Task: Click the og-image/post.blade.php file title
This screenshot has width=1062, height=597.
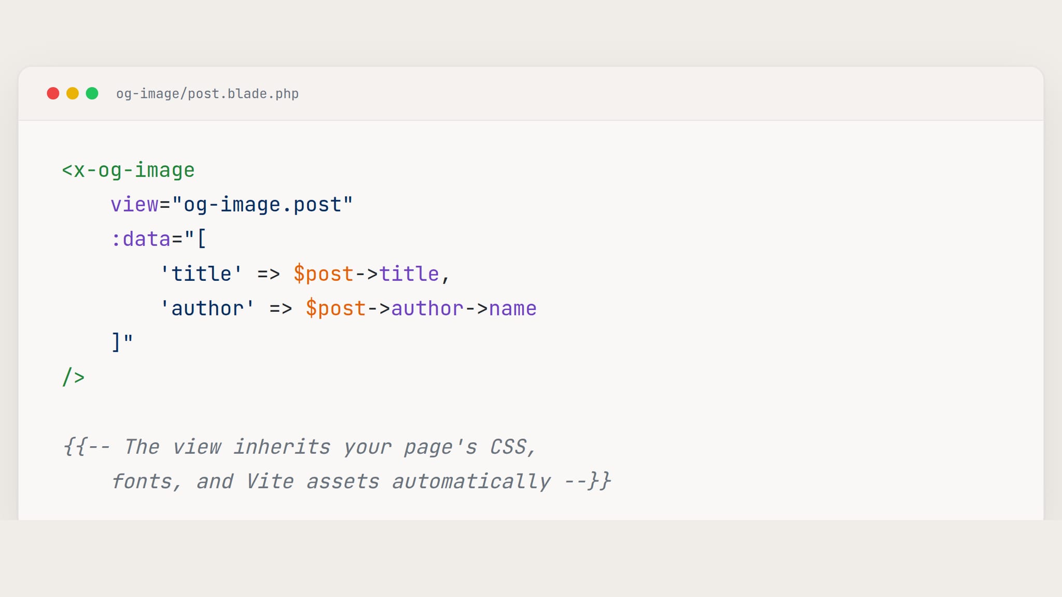Action: click(x=207, y=94)
